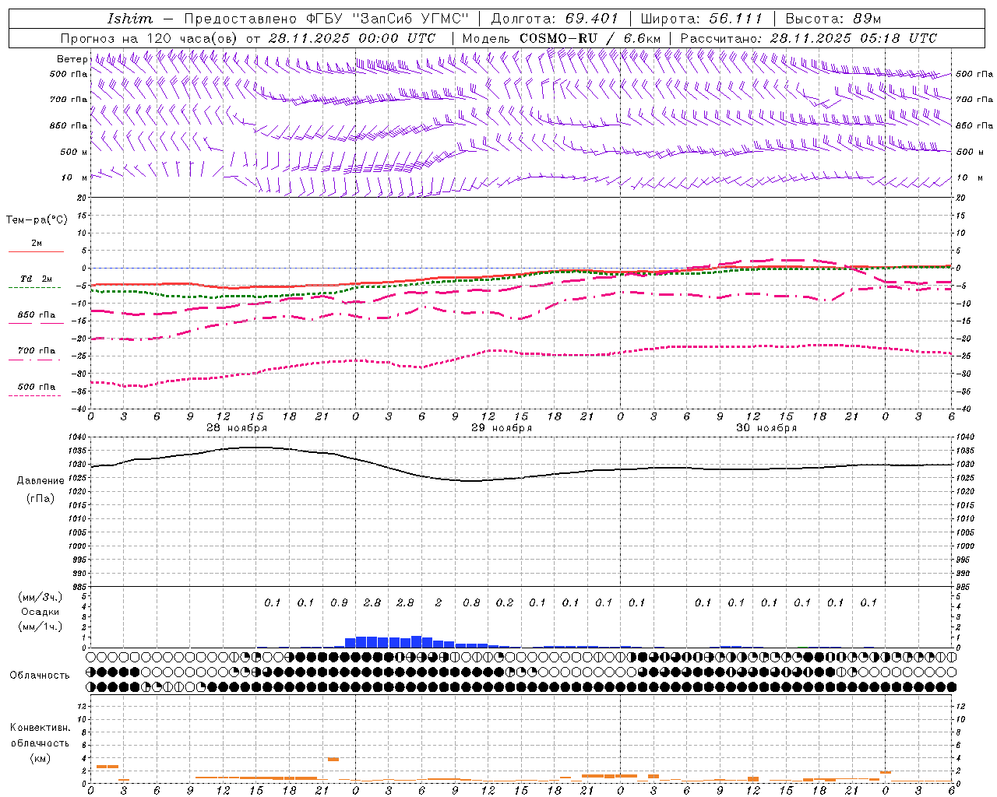This screenshot has height=797, width=997.
Task: Select "Прогноз на 120 часа(ов)" forecast text
Action: [x=150, y=38]
